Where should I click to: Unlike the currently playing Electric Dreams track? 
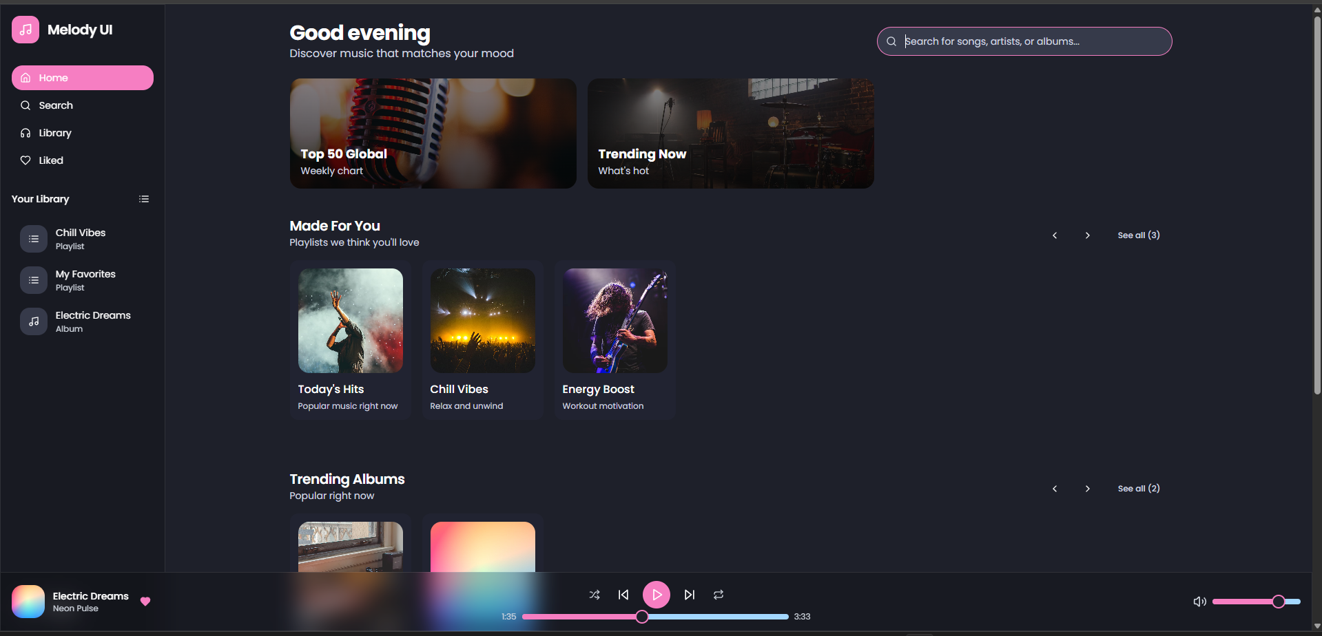point(145,601)
